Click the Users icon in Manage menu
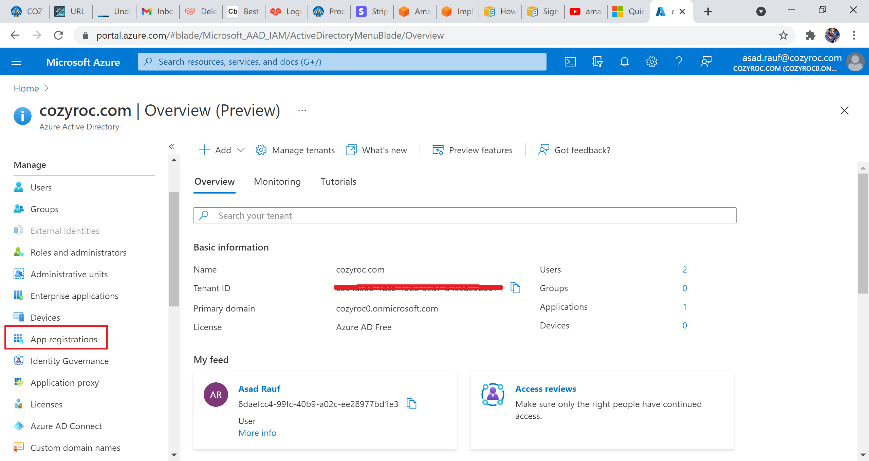Screen dimensions: 869x461 pos(19,187)
